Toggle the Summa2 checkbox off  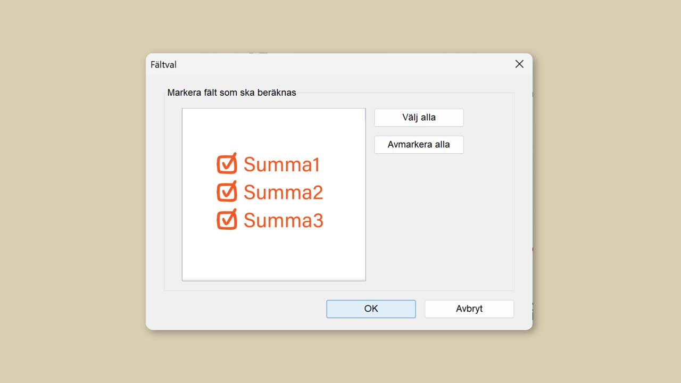click(227, 191)
